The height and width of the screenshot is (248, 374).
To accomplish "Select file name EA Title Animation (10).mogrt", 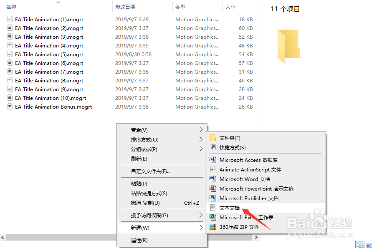I will coord(51,98).
